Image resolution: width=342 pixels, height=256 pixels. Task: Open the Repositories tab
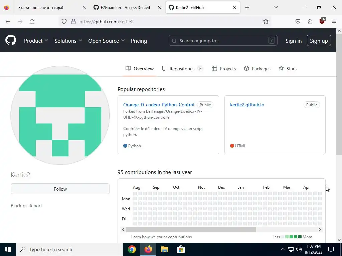(183, 69)
